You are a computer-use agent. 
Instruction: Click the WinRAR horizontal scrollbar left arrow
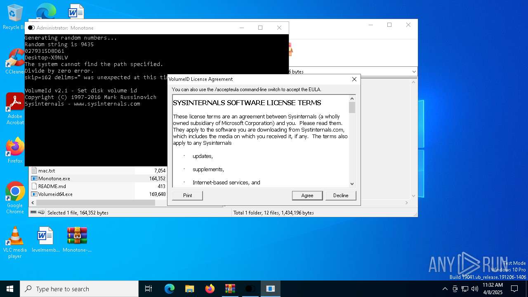[33, 203]
